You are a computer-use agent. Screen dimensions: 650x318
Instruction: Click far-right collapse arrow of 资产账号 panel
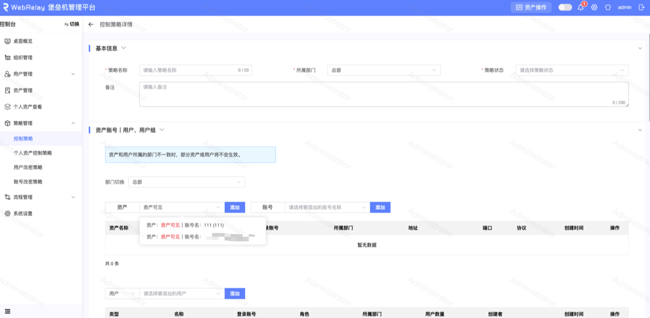(640, 130)
